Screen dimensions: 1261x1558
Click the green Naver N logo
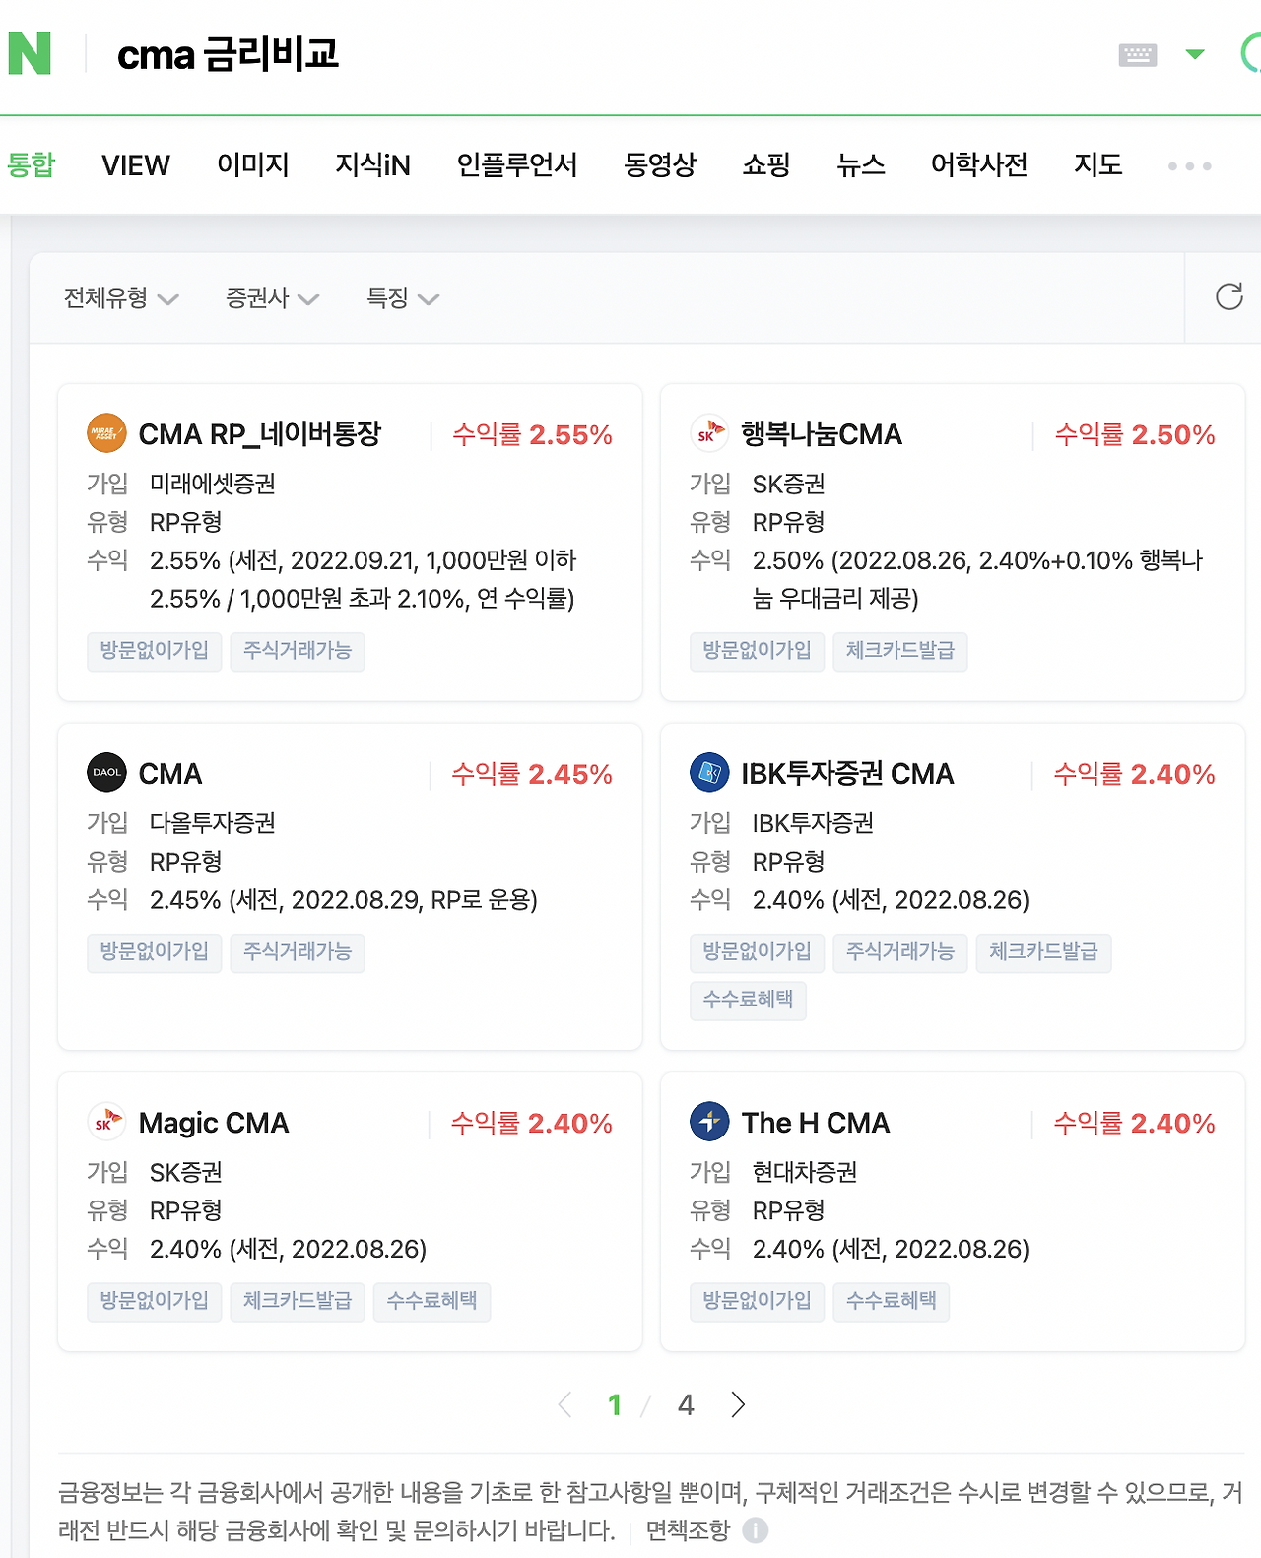30,53
